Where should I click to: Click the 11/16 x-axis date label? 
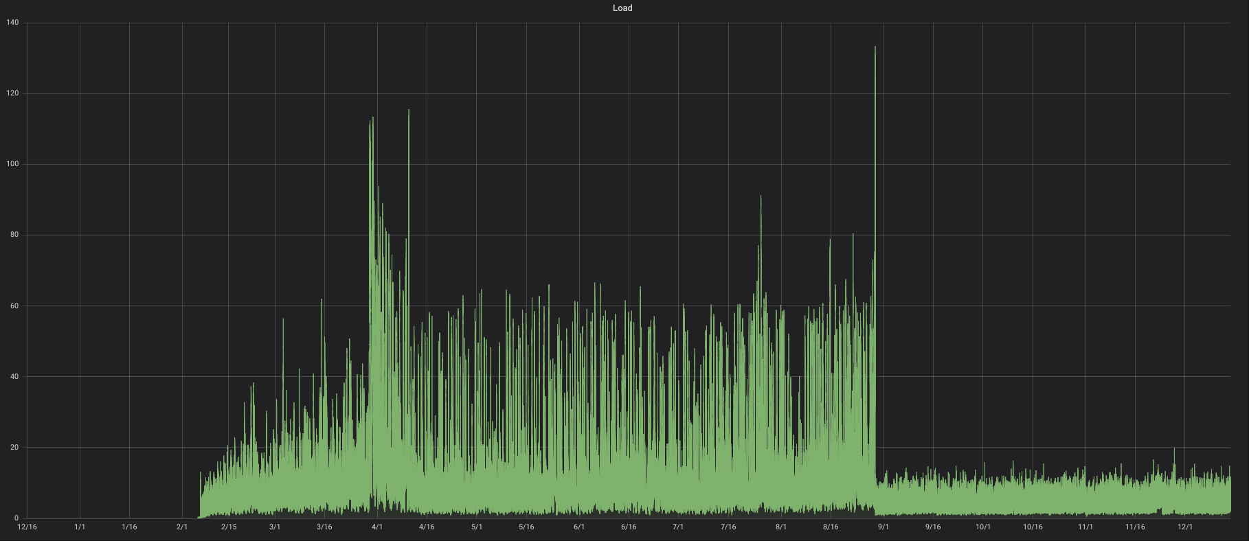point(1135,527)
